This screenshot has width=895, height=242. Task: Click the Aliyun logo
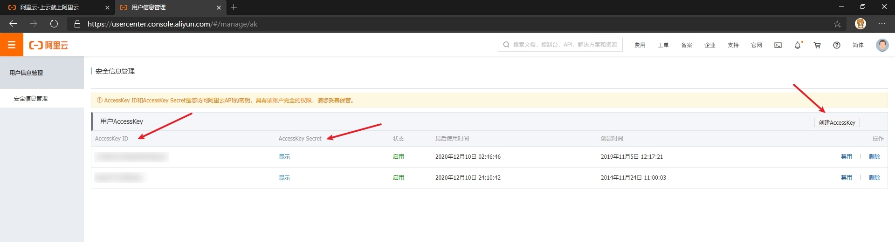[x=48, y=45]
